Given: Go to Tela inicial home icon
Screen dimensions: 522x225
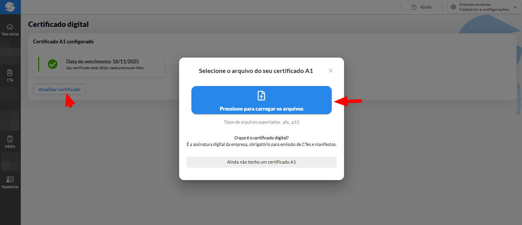Looking at the screenshot, I should coord(10,26).
